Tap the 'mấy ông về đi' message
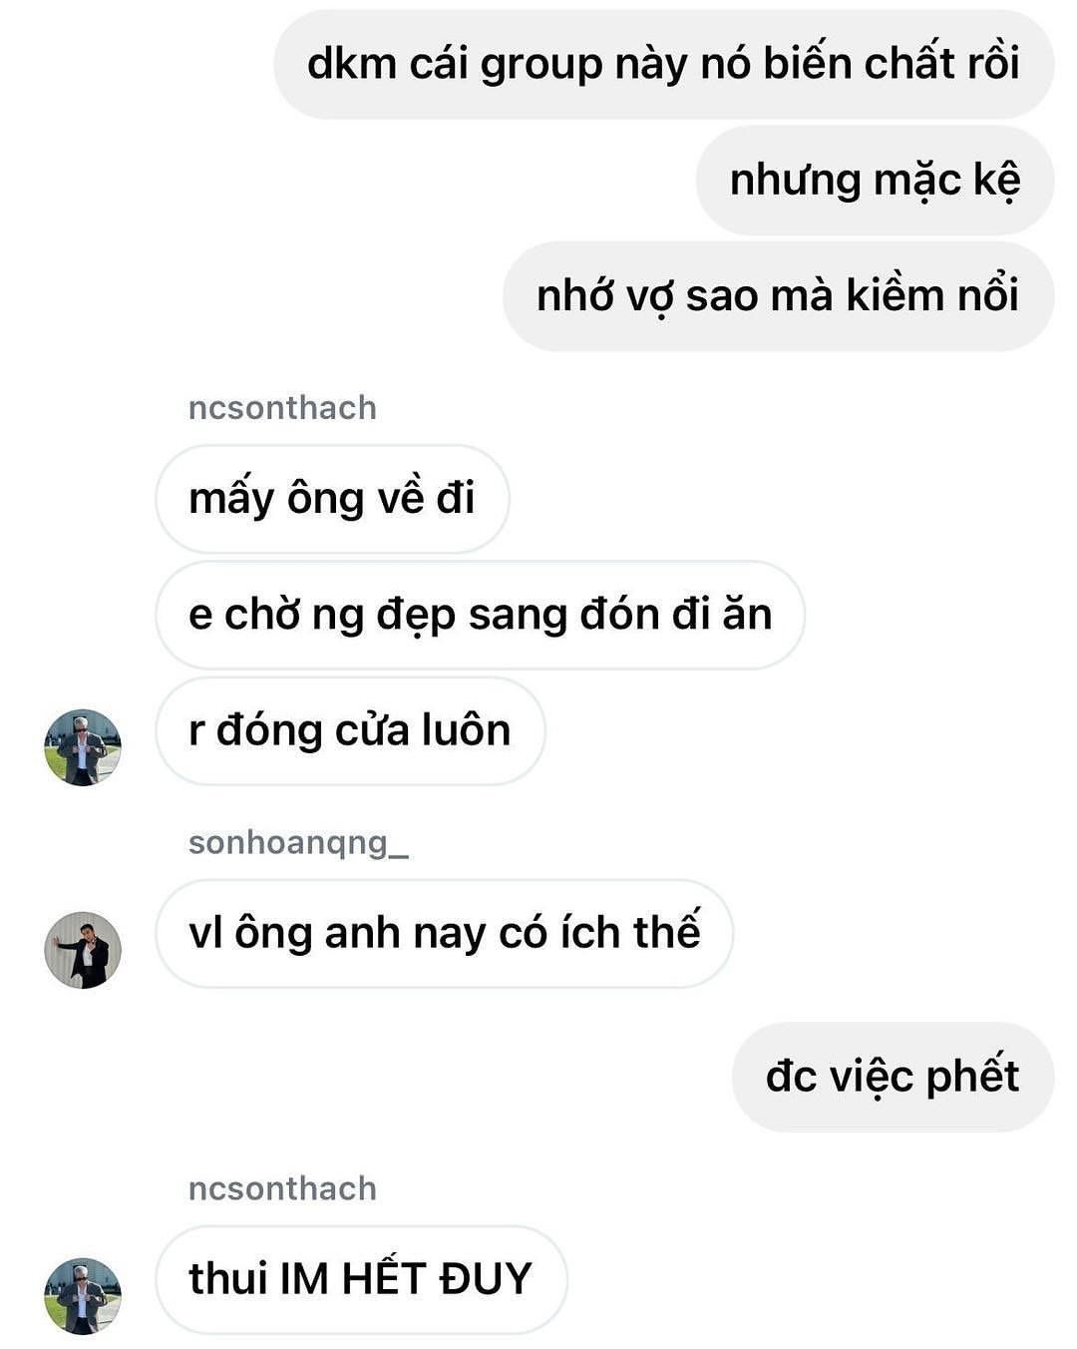This screenshot has height=1349, width=1077. (x=332, y=499)
